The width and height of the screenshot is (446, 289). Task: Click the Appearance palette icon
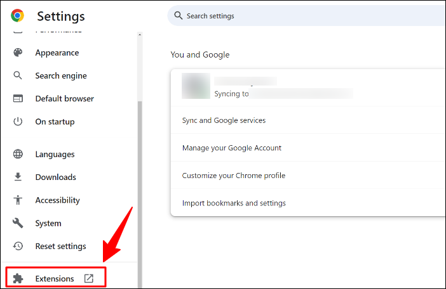click(18, 53)
